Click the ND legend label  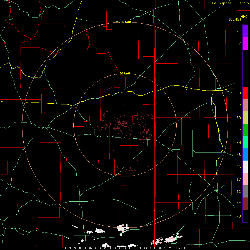238,216
